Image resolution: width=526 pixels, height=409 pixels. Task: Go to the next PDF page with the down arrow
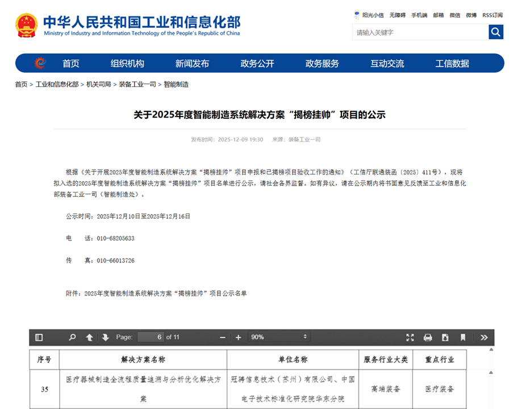coord(105,337)
